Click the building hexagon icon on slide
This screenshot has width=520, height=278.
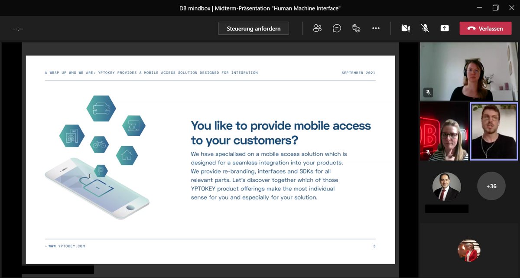(71, 136)
